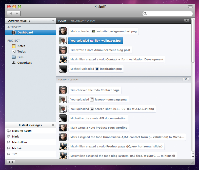This screenshot has width=199, height=170.
Task: Click the speech bubble beside Michaël
Action: click(x=9, y=148)
